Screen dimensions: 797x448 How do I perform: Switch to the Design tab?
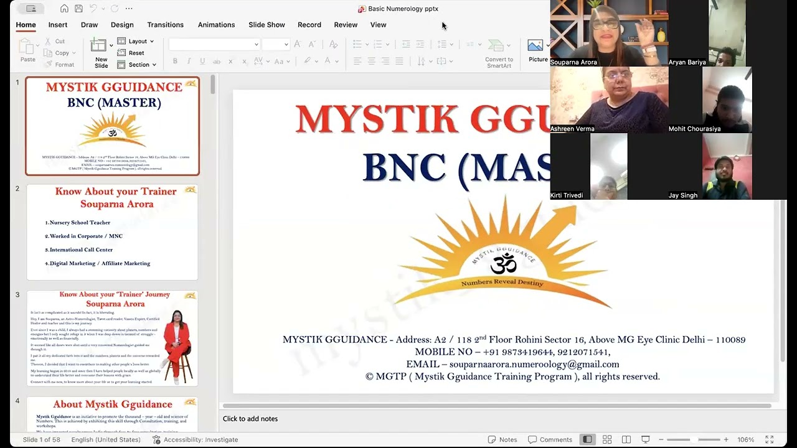122,25
